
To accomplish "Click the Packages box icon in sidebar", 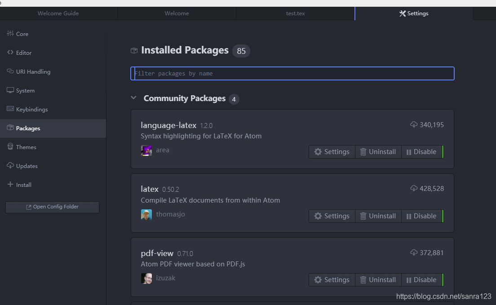I will 10,128.
